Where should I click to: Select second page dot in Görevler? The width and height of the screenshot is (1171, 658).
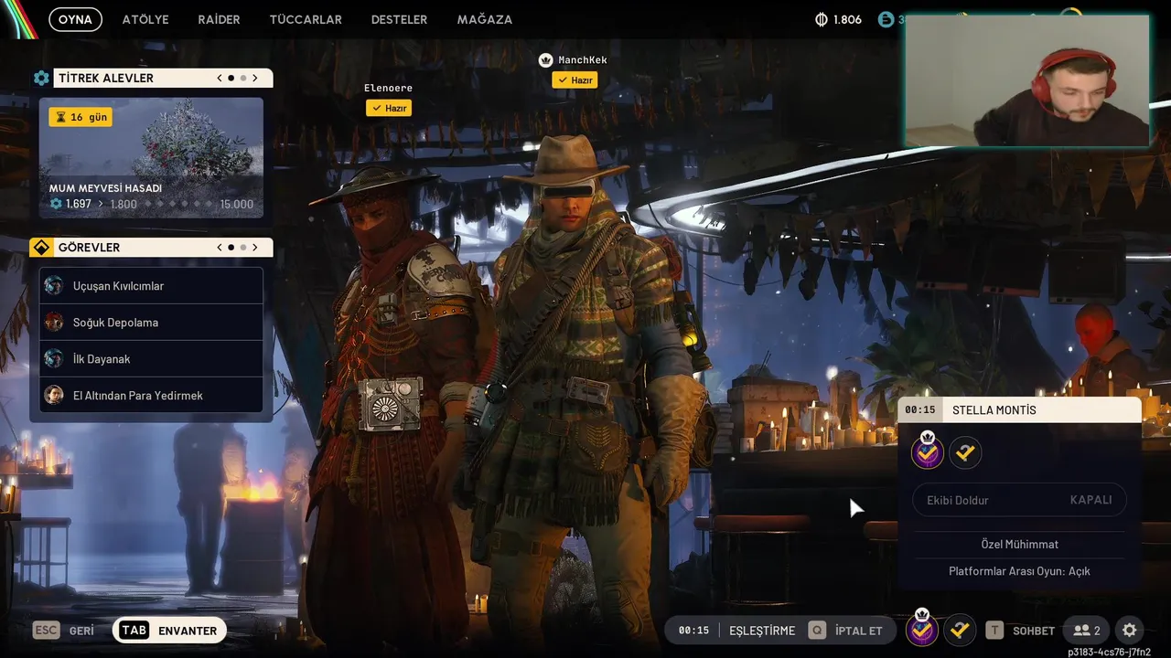(243, 248)
